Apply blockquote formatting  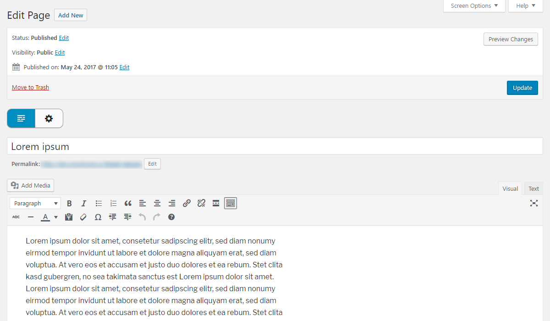point(128,203)
